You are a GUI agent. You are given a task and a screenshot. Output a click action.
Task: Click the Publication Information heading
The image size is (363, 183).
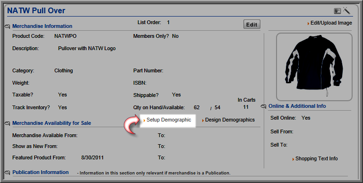pos(41,172)
